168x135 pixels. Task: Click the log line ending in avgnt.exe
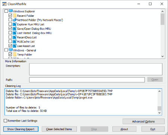49,98
